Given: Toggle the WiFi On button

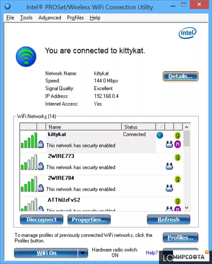Looking at the screenshot, I should pos(46,253).
